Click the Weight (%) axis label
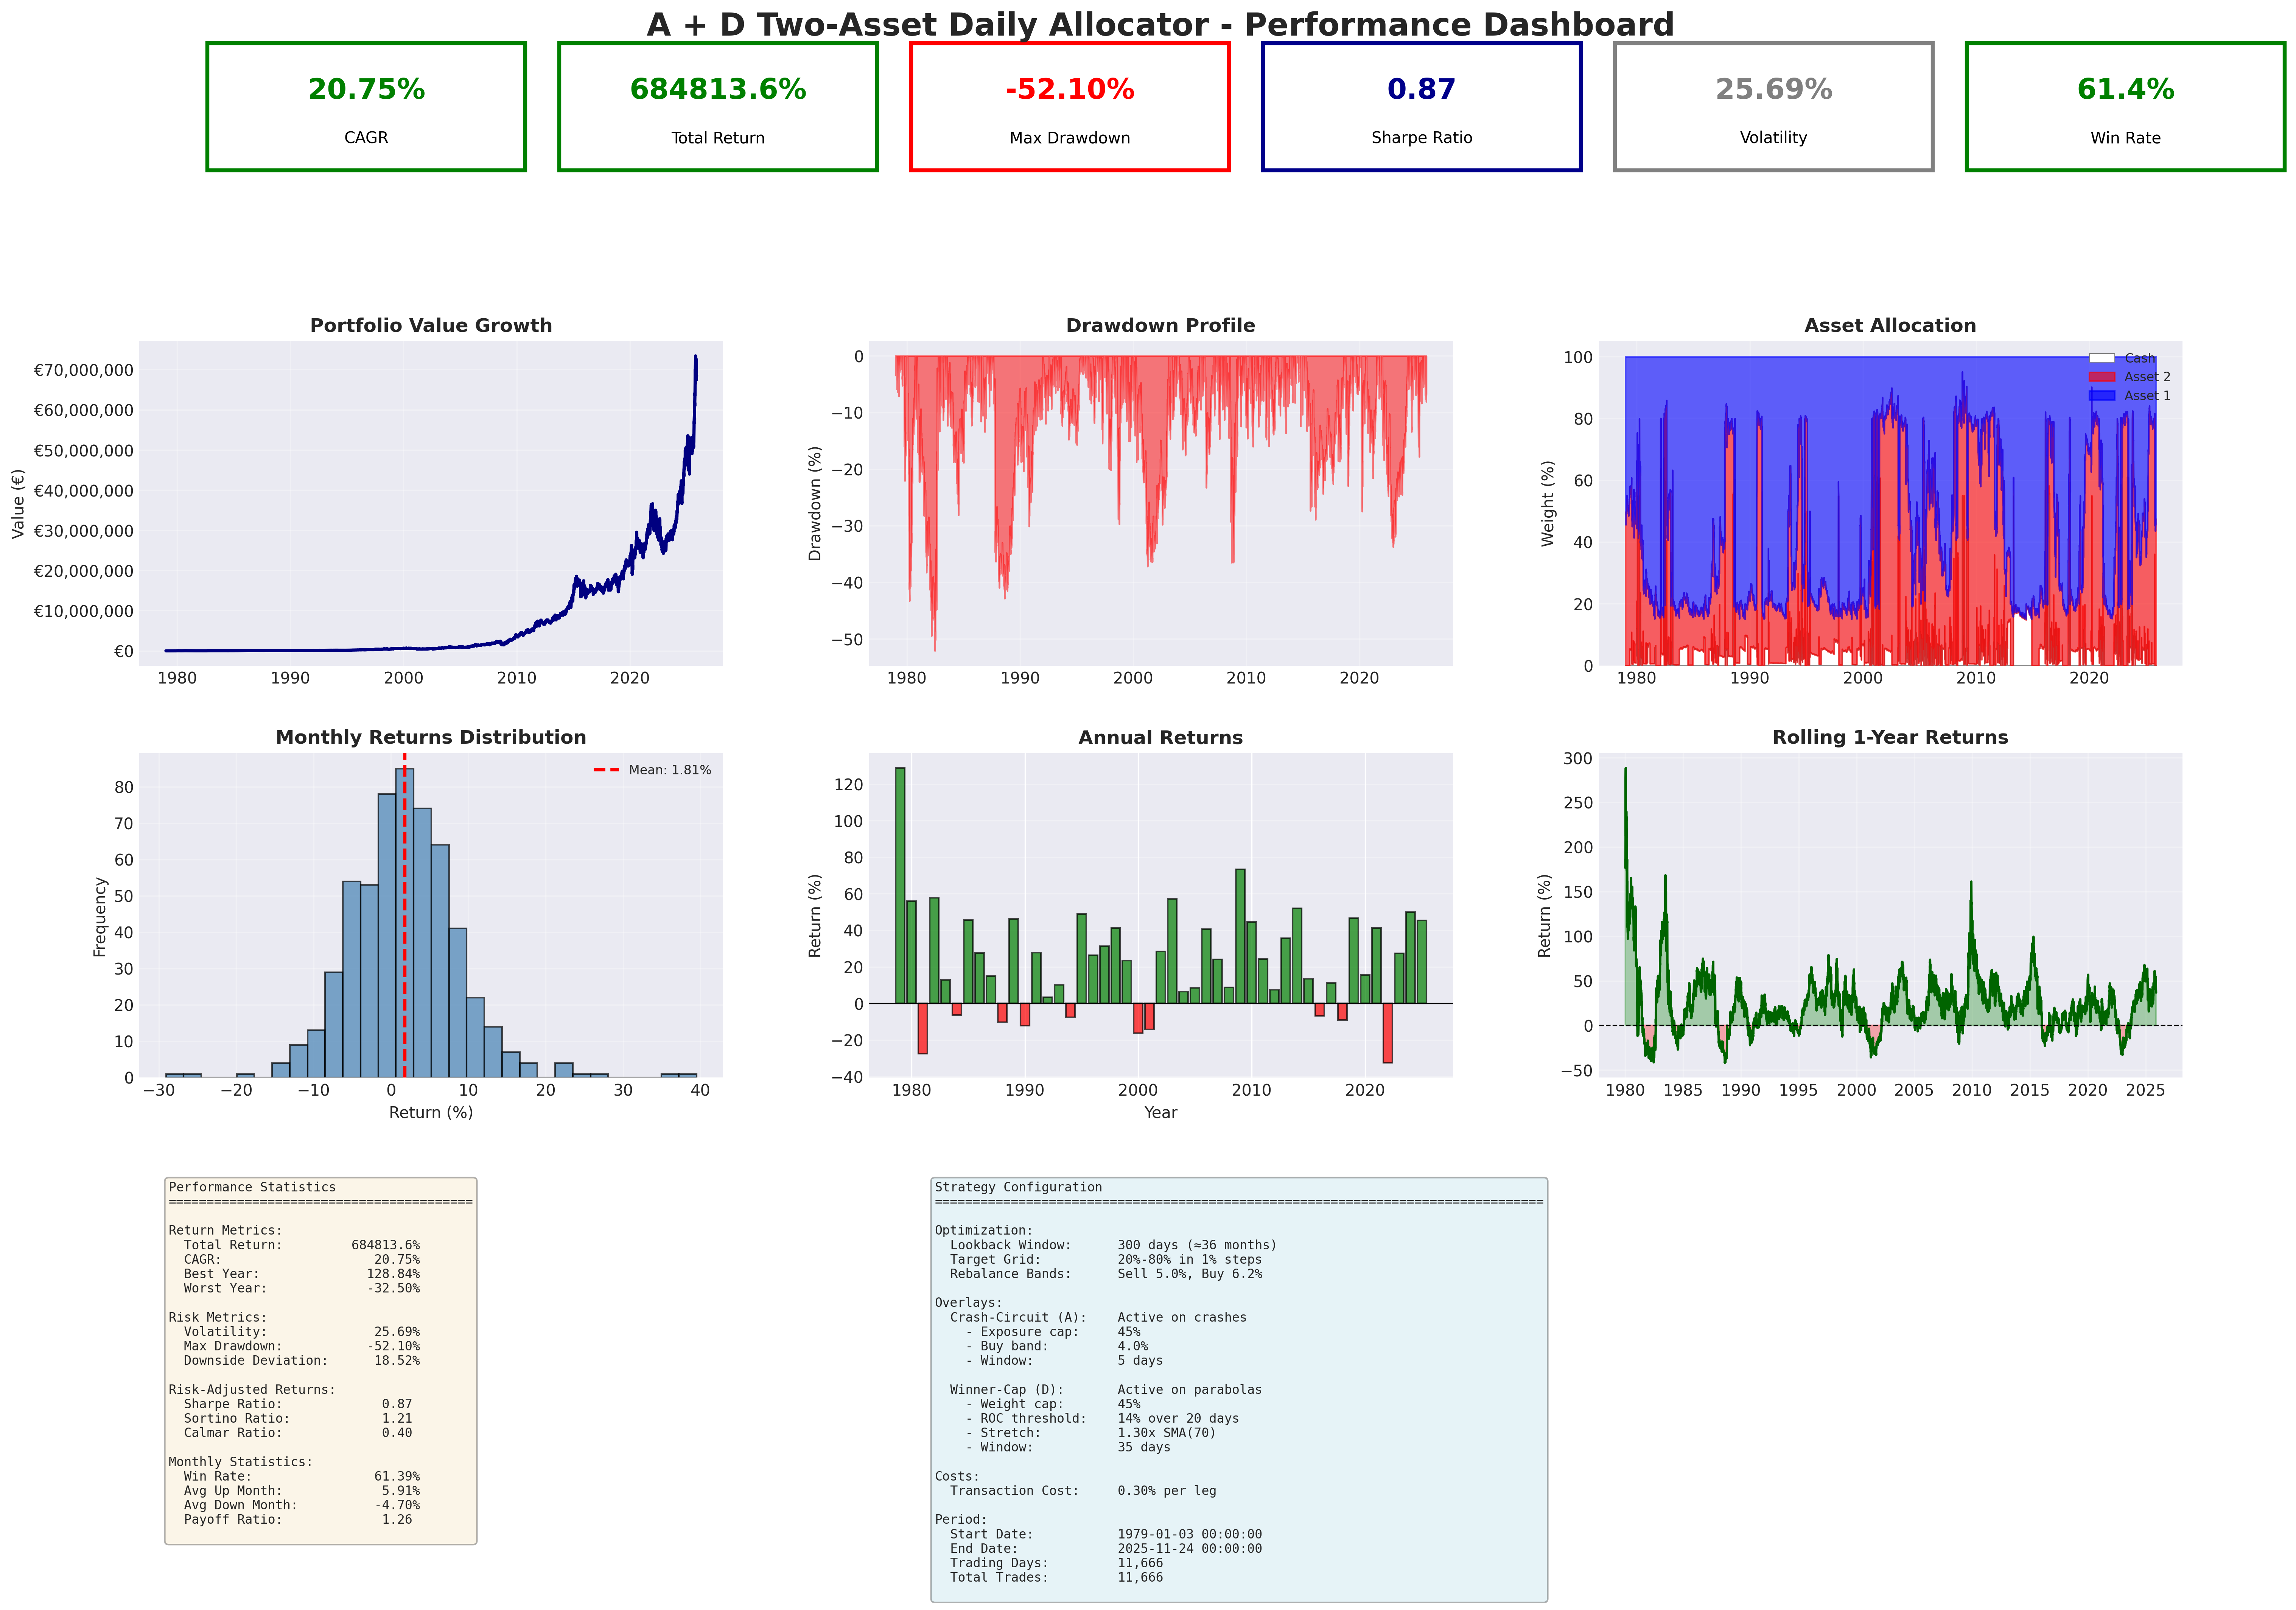2296x1610 pixels. (x=1548, y=503)
